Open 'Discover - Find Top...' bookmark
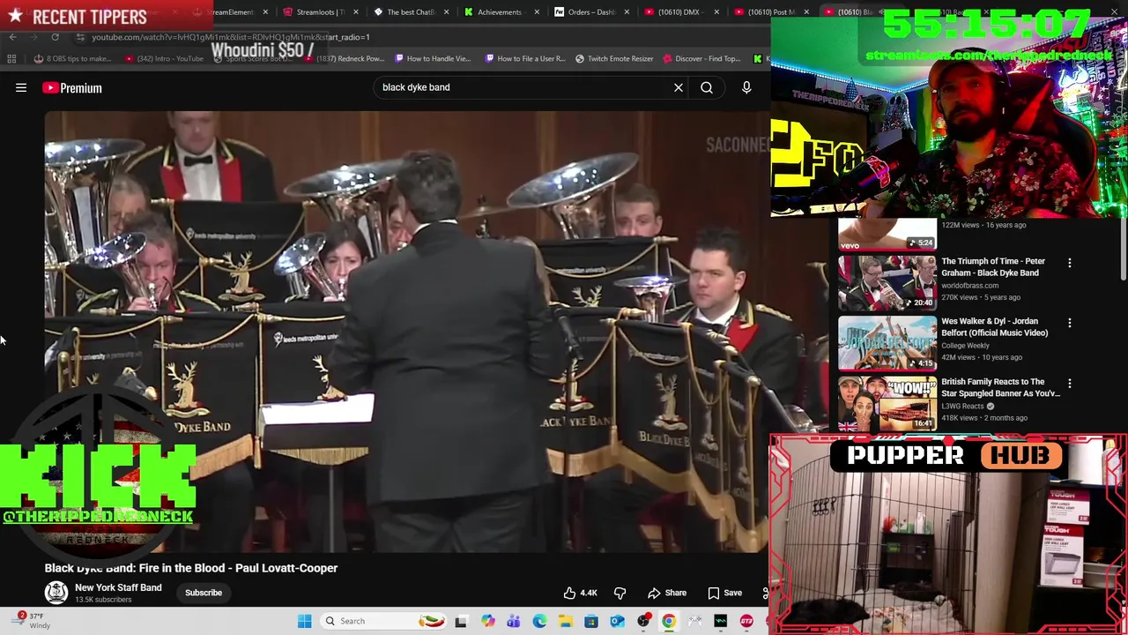Screen dimensions: 1128x635 pos(701,59)
